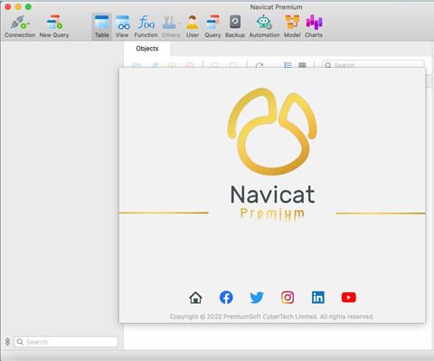This screenshot has height=361, width=434.
Task: Open Navicat's Facebook page link
Action: [226, 298]
